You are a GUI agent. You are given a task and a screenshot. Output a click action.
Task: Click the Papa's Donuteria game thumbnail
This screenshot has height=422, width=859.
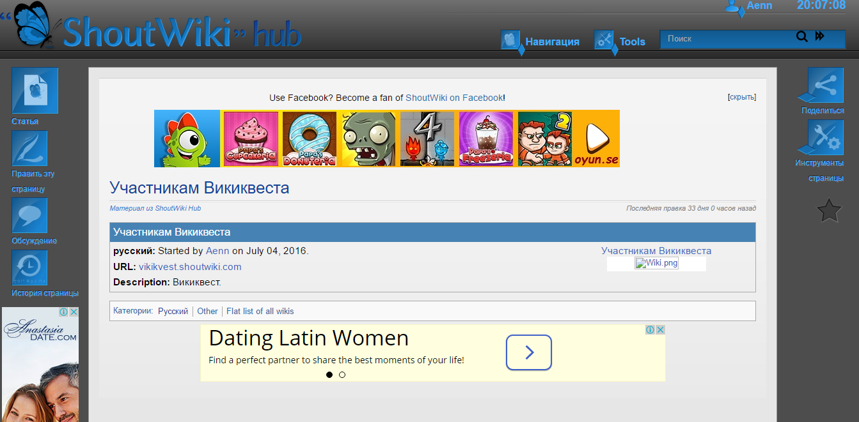click(310, 139)
